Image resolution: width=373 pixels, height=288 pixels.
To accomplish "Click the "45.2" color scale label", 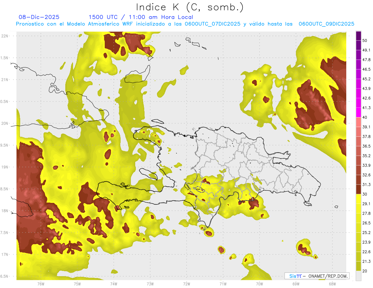I will pyautogui.click(x=366, y=79).
